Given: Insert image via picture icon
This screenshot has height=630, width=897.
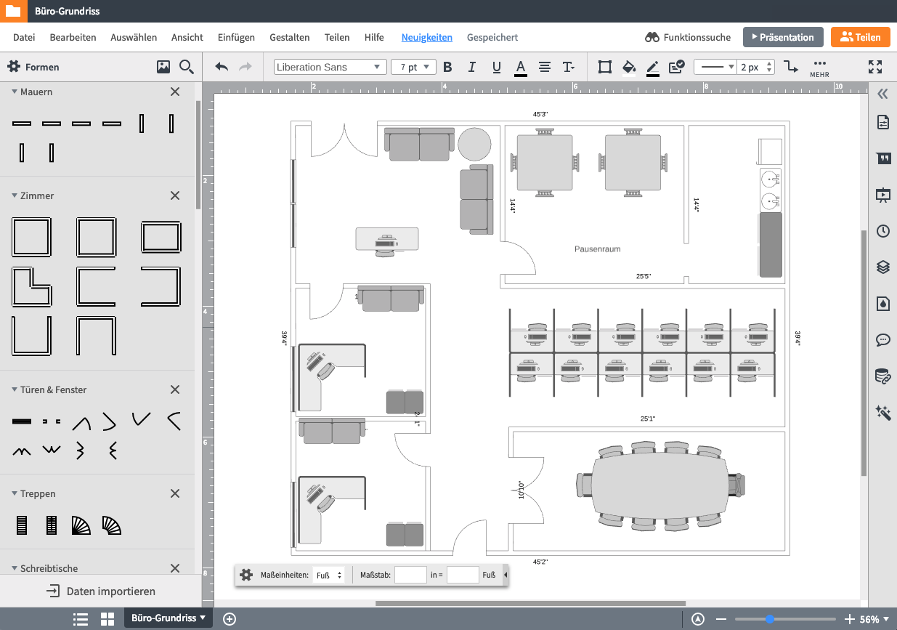Looking at the screenshot, I should pyautogui.click(x=163, y=67).
